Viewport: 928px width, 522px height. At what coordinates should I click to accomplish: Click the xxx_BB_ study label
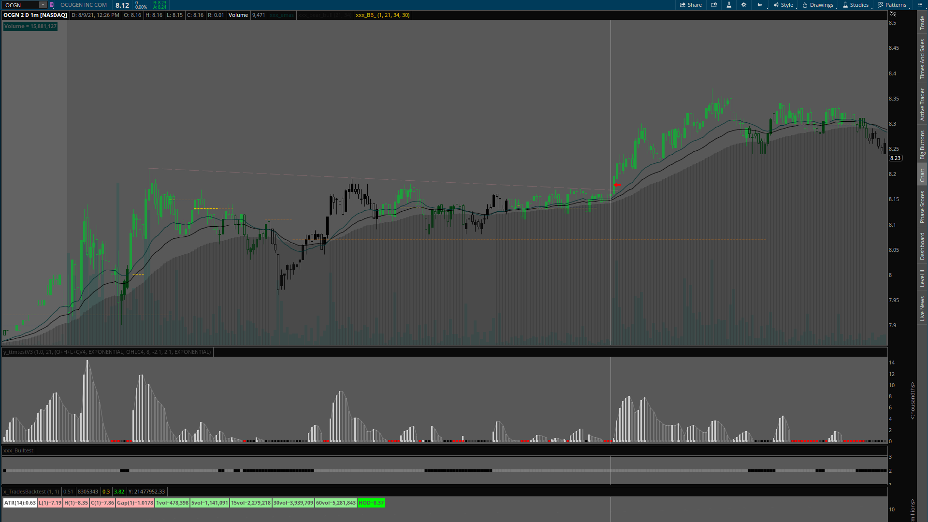coord(382,15)
